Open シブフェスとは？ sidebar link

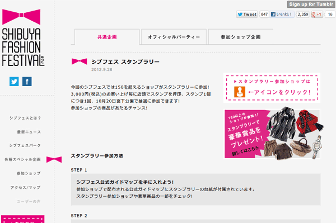(25, 118)
